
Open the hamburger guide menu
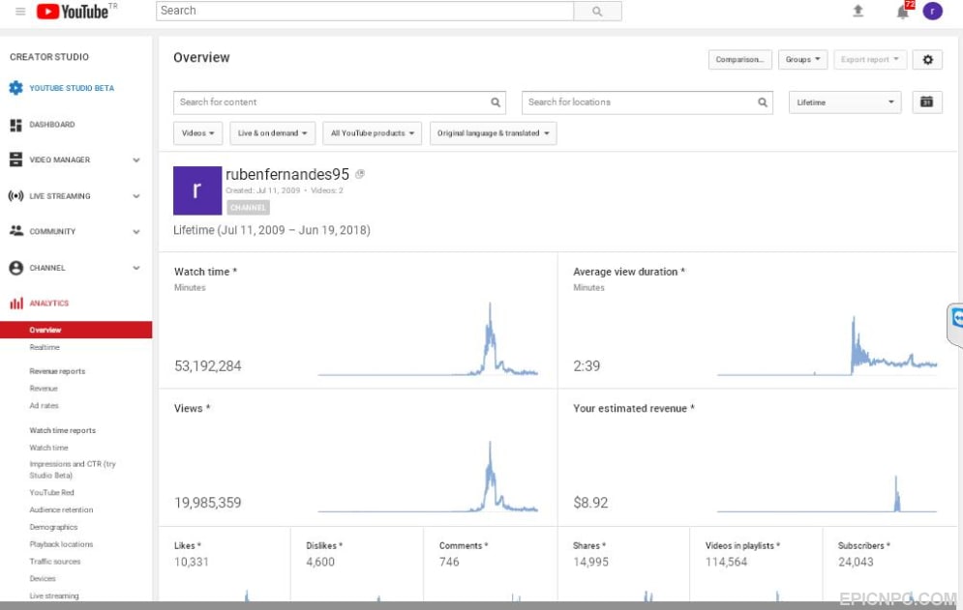click(x=20, y=11)
